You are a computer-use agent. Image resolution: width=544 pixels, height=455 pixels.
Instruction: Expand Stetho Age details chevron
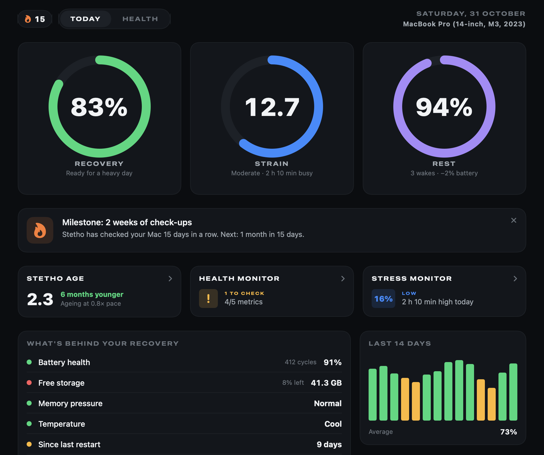tap(170, 279)
